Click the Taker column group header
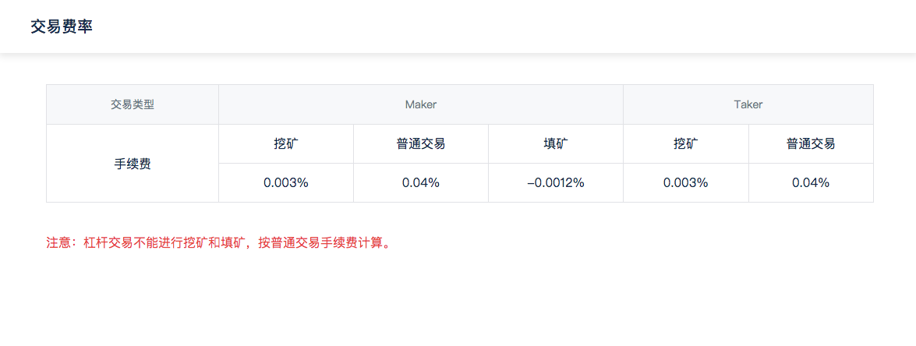The width and height of the screenshot is (916, 346). click(x=748, y=104)
